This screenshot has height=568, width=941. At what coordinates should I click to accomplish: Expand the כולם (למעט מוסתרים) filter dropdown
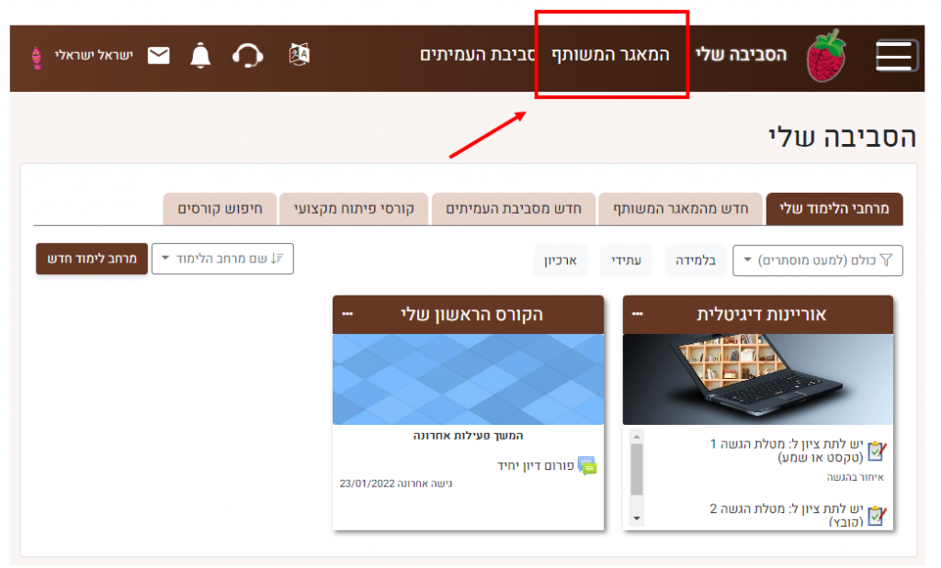coord(818,261)
